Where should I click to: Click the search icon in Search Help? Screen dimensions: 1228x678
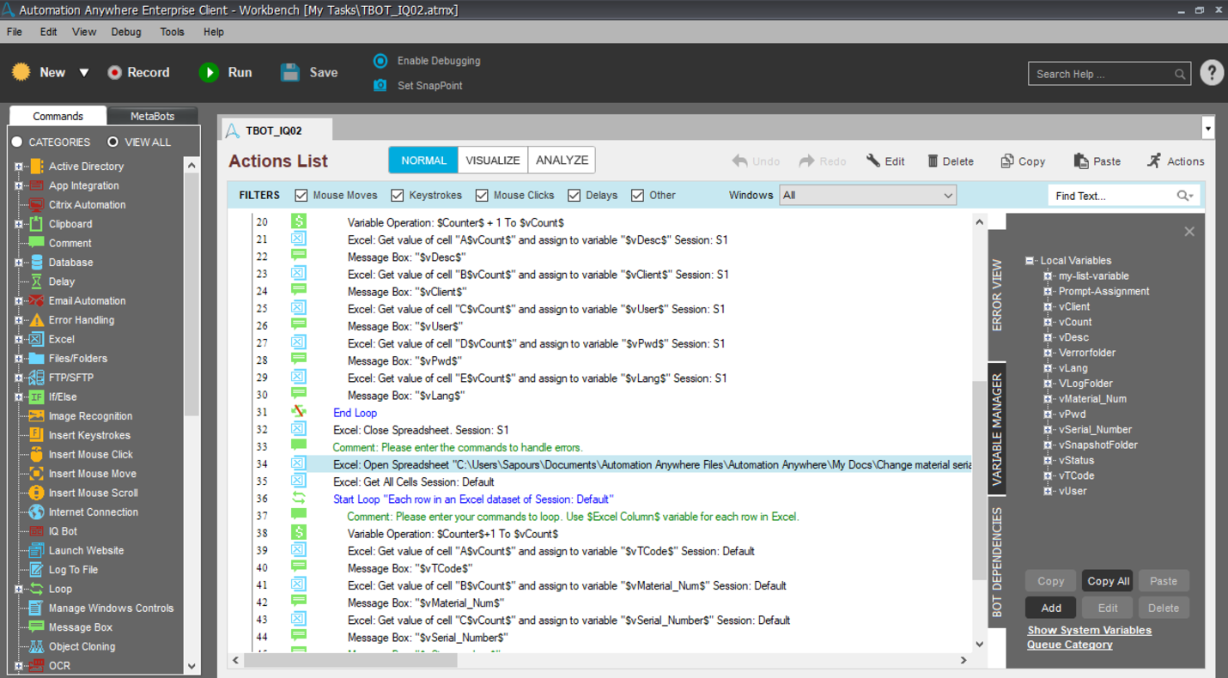point(1180,74)
